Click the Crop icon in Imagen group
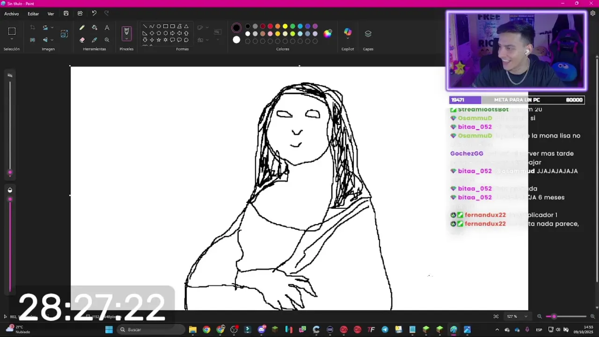 32,28
